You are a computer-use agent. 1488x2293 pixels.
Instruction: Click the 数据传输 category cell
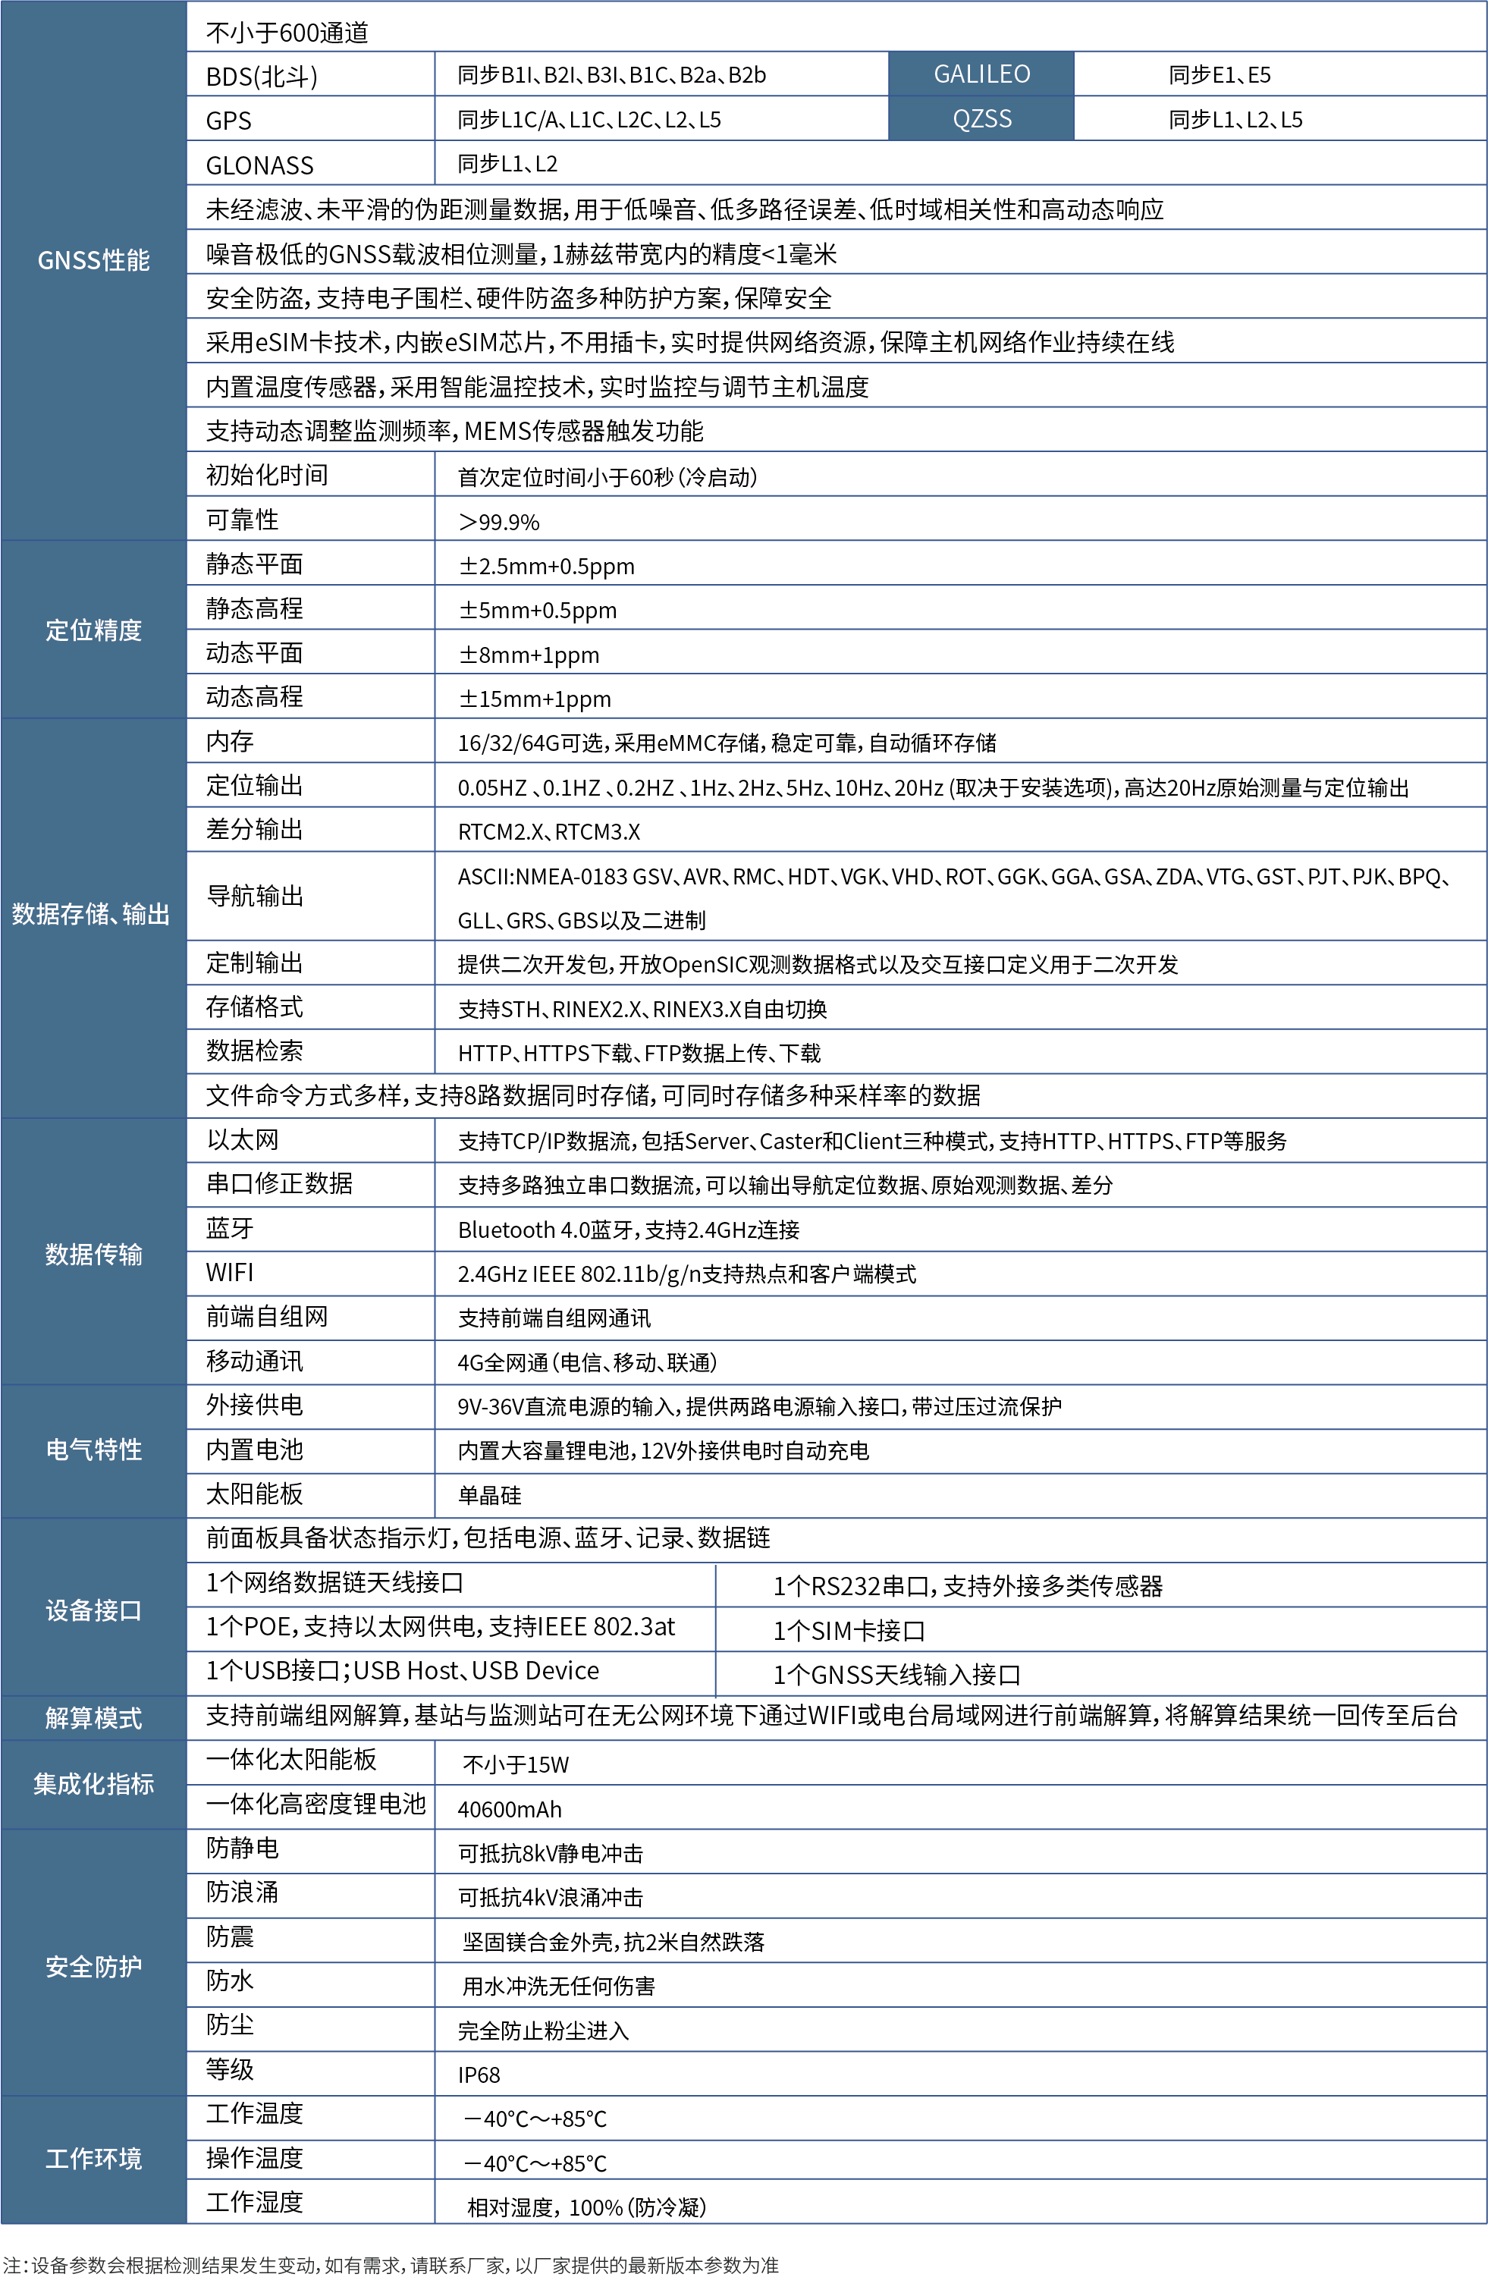tap(93, 1253)
